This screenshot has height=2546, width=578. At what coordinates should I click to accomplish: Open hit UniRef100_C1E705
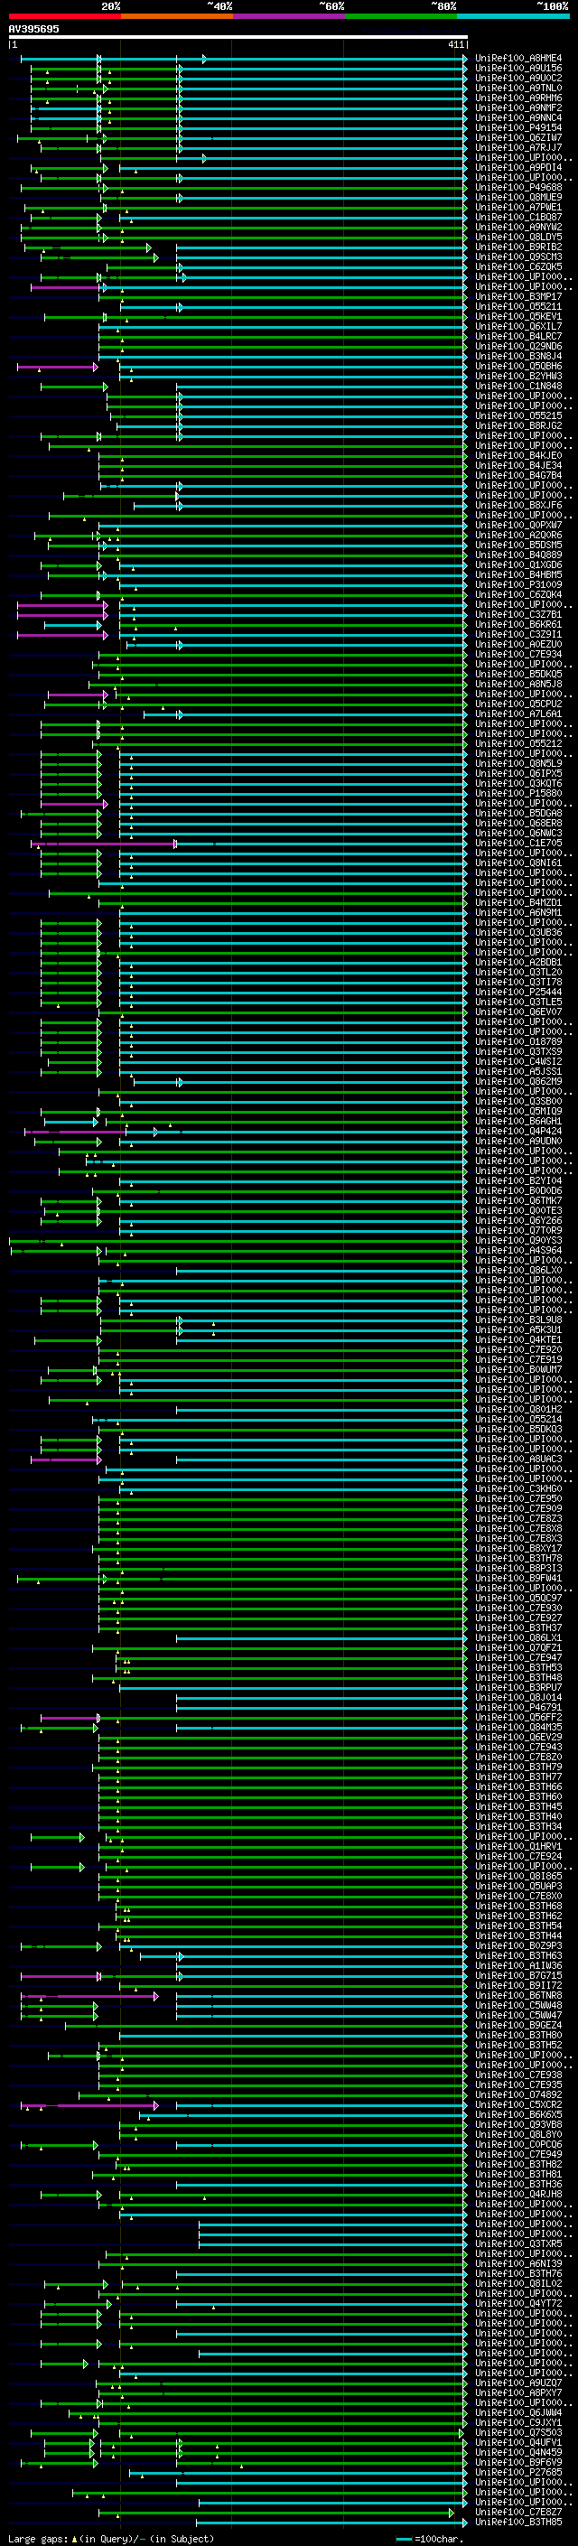518,843
